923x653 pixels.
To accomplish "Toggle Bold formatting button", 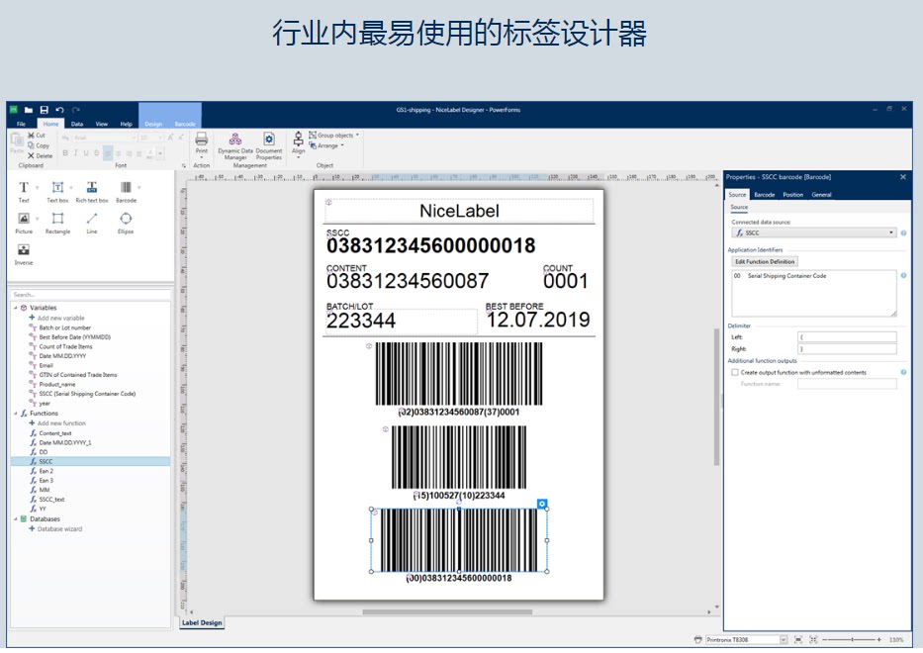I will [x=65, y=153].
